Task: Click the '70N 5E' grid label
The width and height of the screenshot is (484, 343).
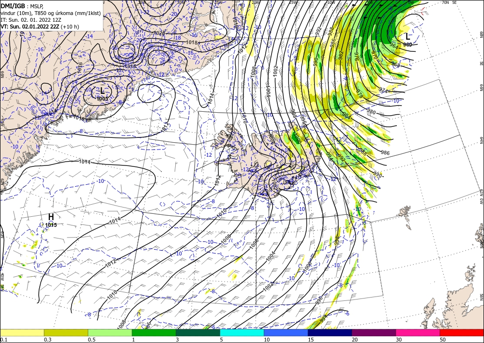Action: pyautogui.click(x=449, y=2)
